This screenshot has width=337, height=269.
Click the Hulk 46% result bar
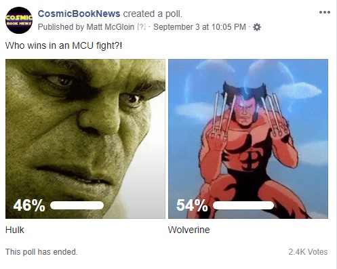tap(77, 205)
